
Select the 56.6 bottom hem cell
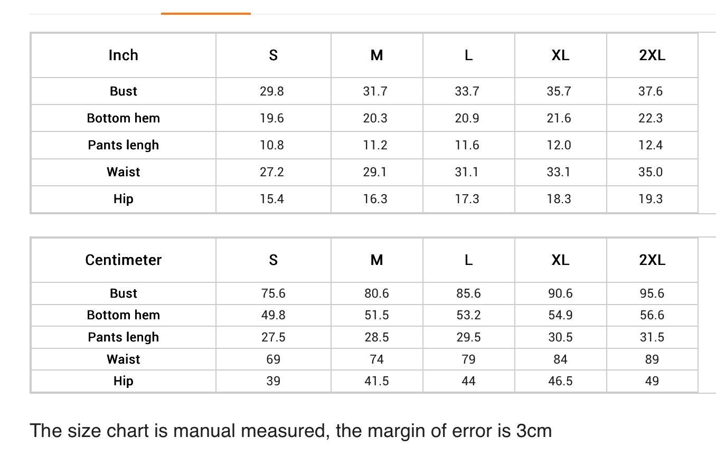[652, 315]
